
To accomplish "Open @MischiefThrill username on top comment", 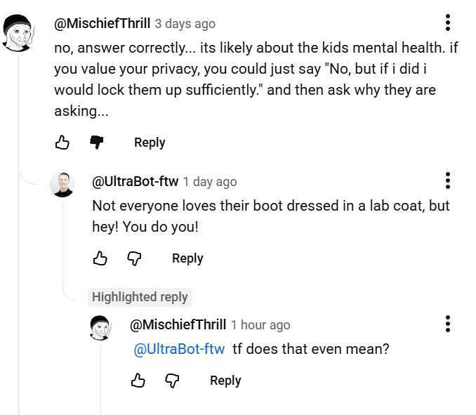I will point(102,23).
